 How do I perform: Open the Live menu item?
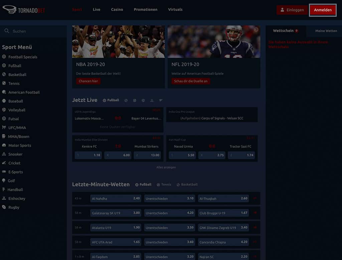pyautogui.click(x=97, y=9)
